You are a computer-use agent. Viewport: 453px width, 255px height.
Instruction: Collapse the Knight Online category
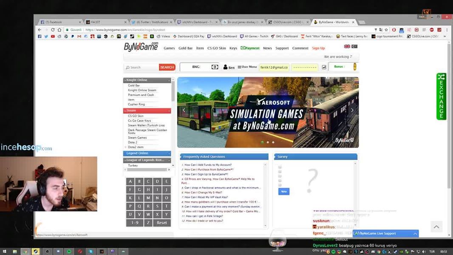tap(147, 80)
